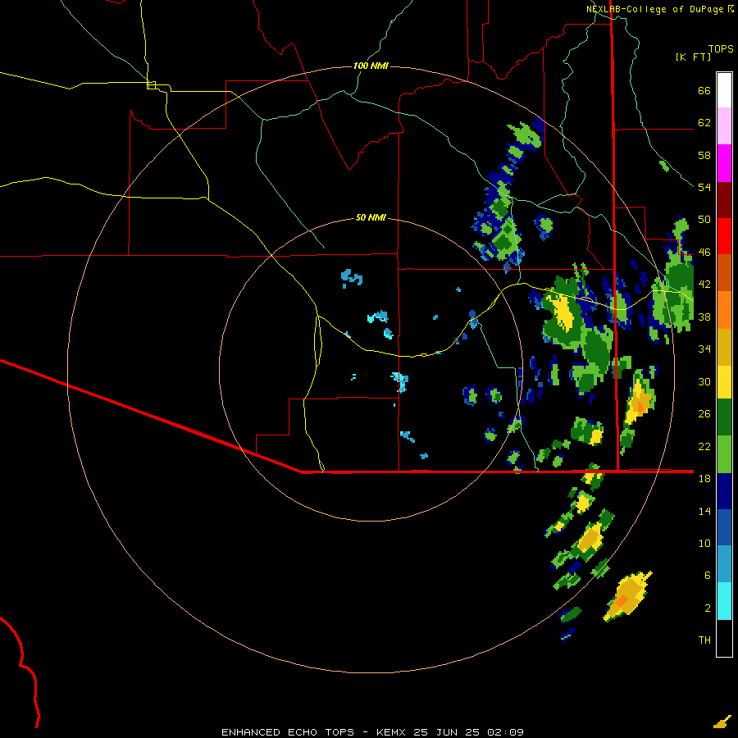Viewport: 738px width, 738px height.
Task: Click the legend value 66
Action: 704,90
